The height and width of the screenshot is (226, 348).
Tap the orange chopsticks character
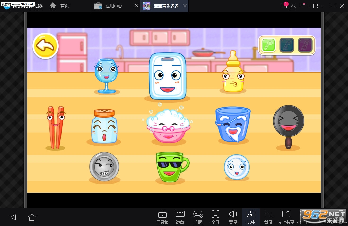[x=55, y=127]
